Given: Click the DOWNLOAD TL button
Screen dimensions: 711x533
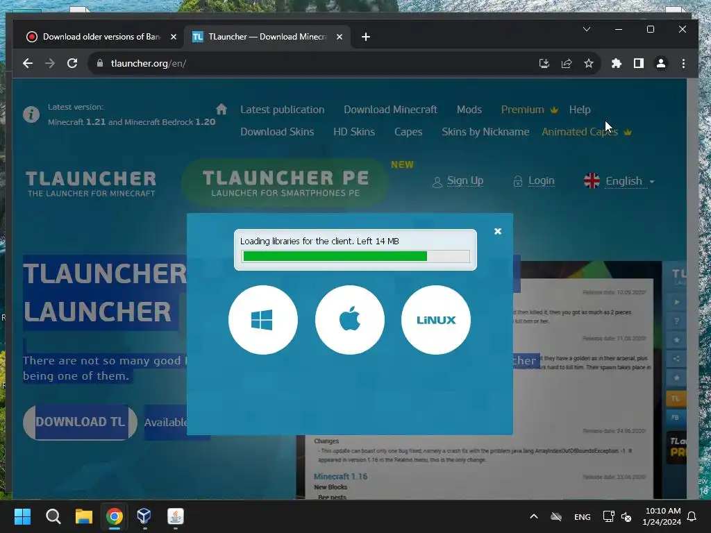Looking at the screenshot, I should (81, 422).
